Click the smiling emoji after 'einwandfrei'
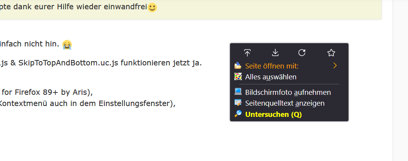 (153, 7)
